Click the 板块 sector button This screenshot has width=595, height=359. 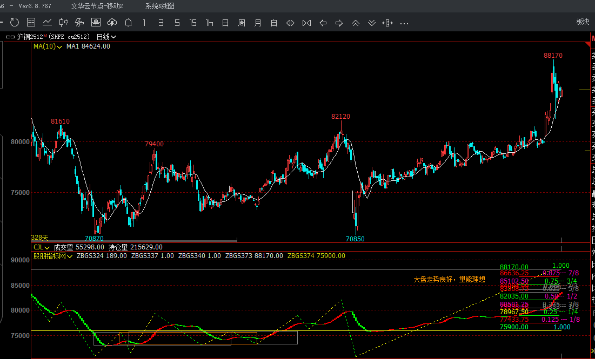pyautogui.click(x=583, y=22)
